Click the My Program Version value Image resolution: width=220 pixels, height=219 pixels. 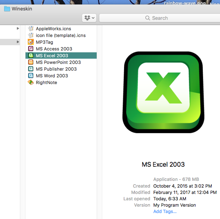tap(175, 205)
